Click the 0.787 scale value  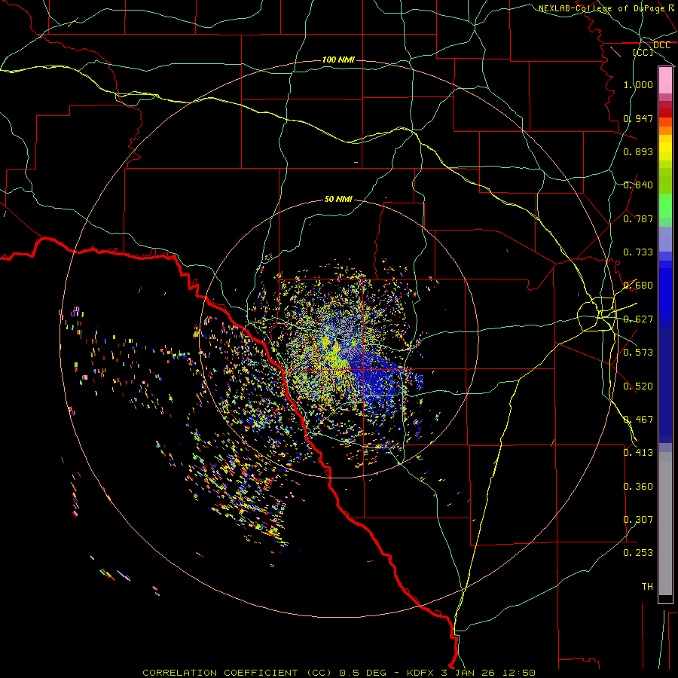tap(638, 218)
